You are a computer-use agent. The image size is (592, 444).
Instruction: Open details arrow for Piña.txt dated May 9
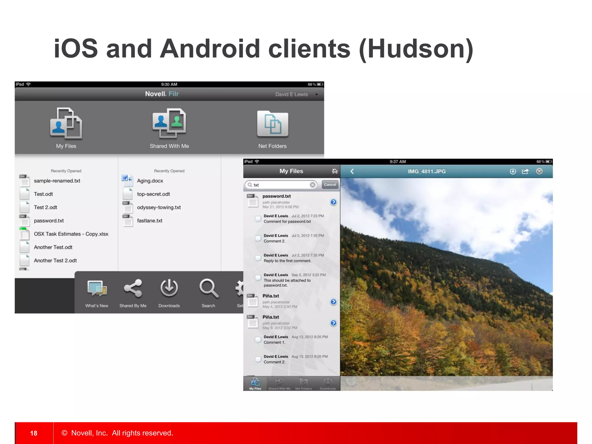click(333, 323)
